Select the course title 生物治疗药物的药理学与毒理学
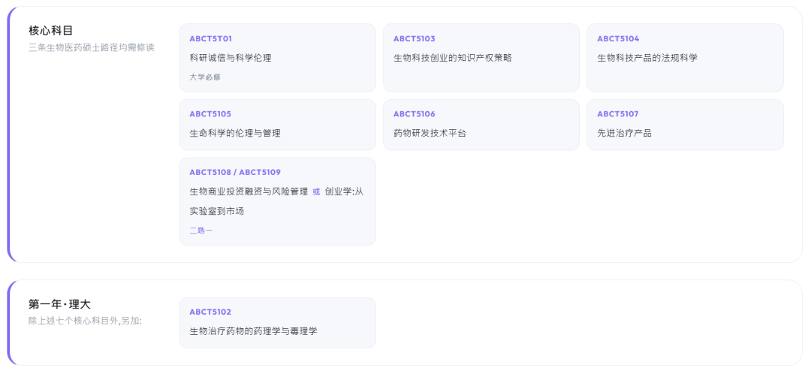This screenshot has height=371, width=811. pyautogui.click(x=254, y=331)
